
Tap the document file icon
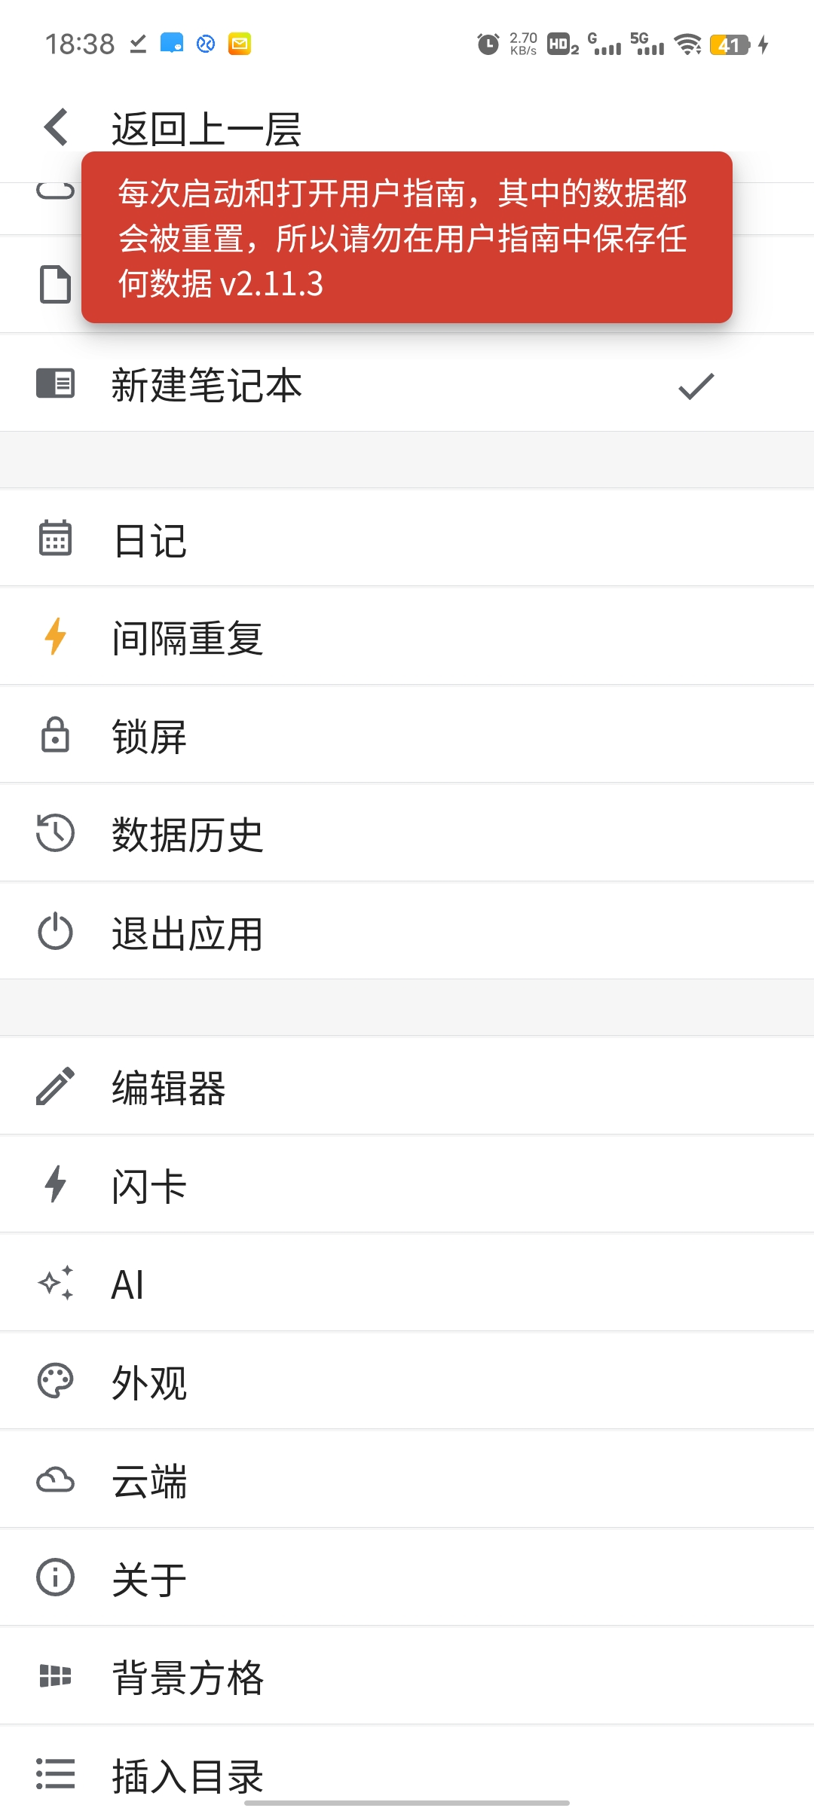55,284
